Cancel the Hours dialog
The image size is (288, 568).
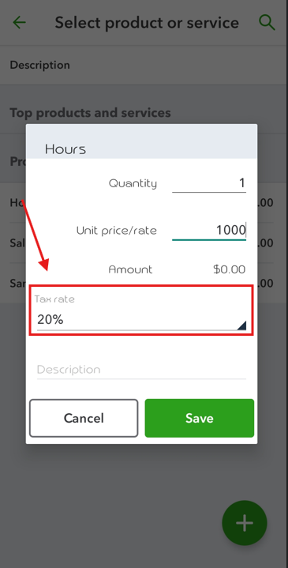pos(84,419)
